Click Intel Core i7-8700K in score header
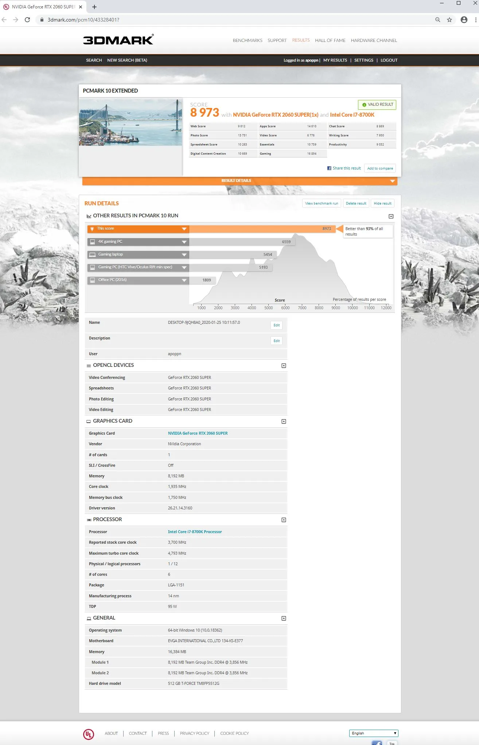479x745 pixels. pyautogui.click(x=352, y=115)
